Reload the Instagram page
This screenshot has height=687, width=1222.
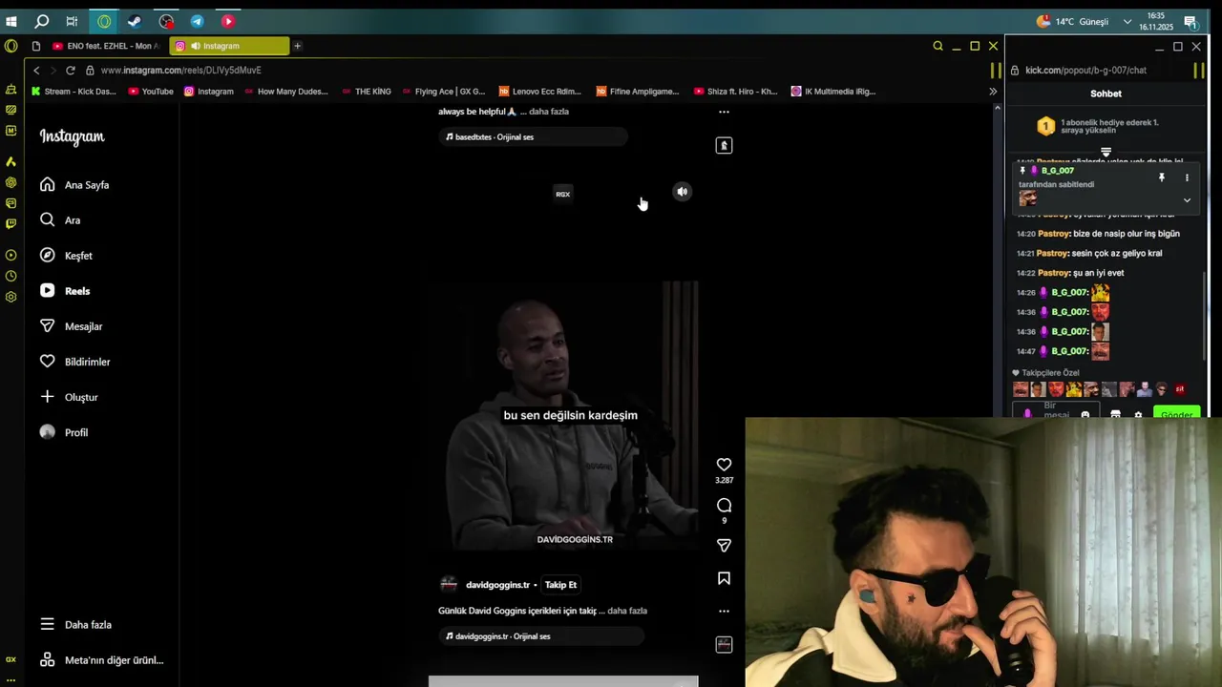[70, 70]
